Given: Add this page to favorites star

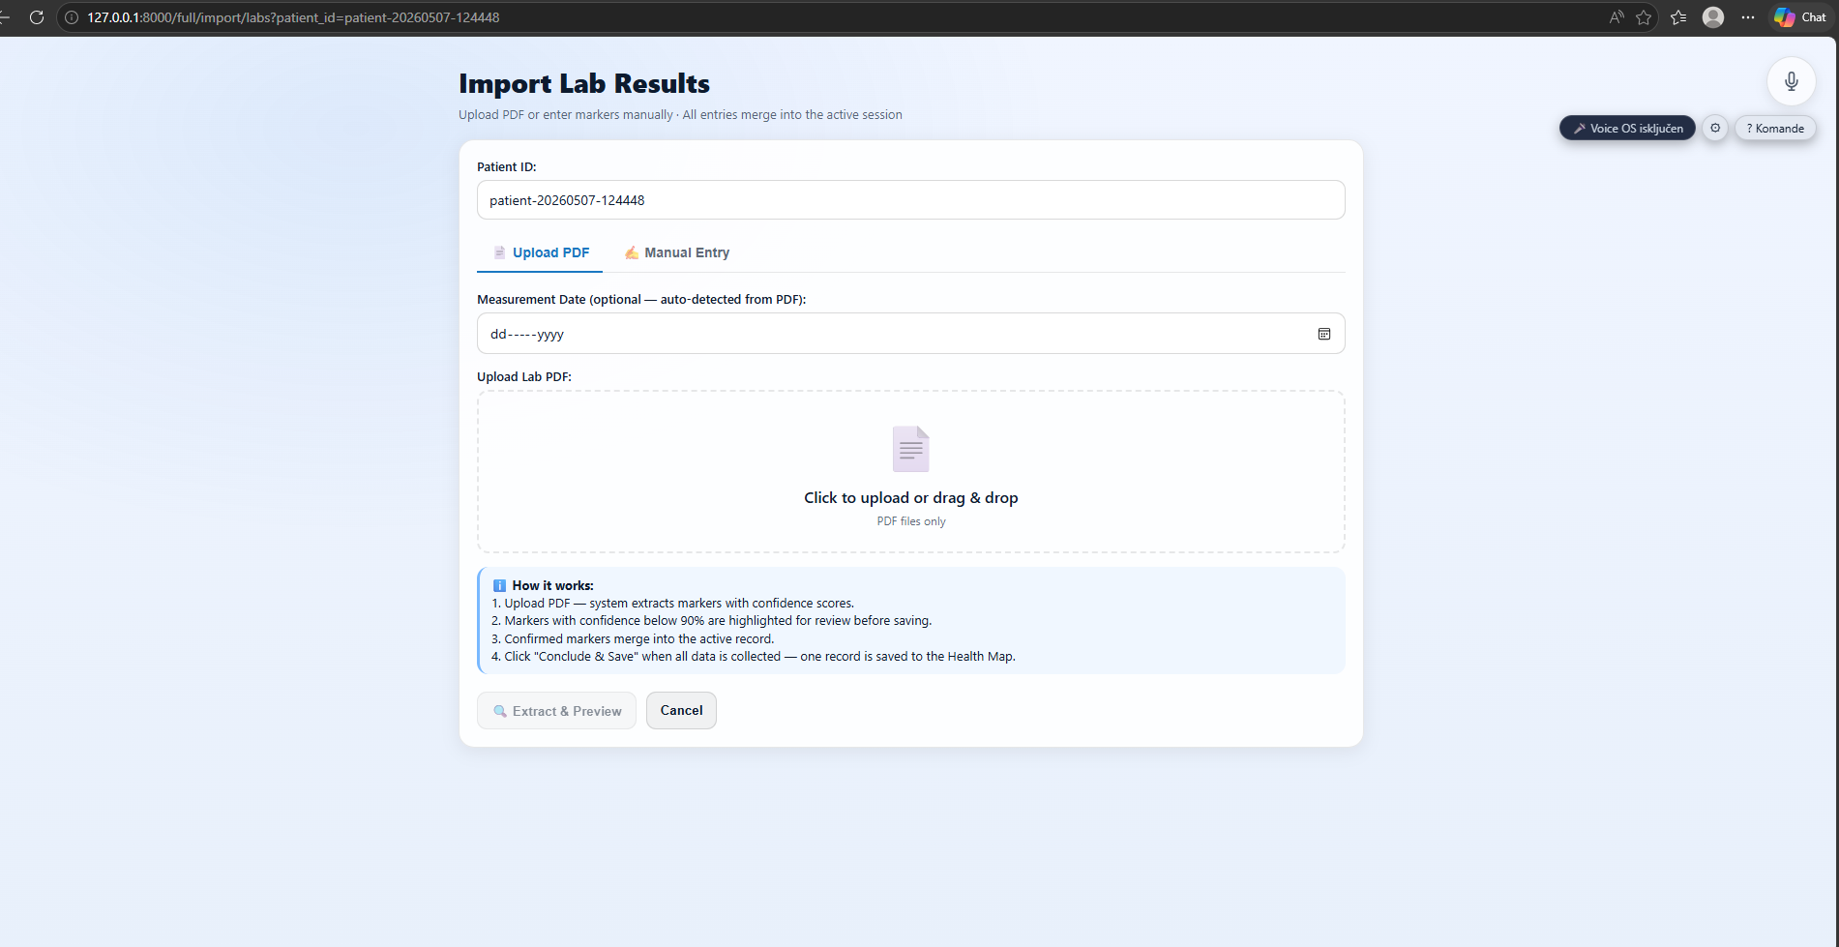Looking at the screenshot, I should (1644, 17).
